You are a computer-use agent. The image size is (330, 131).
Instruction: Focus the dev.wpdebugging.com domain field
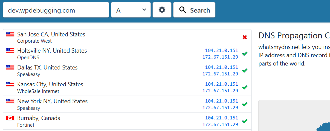pos(56,10)
